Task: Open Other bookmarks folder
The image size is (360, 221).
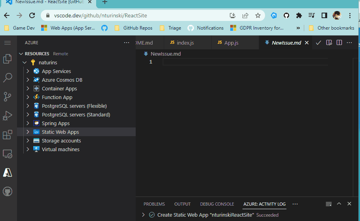Action: (331, 28)
